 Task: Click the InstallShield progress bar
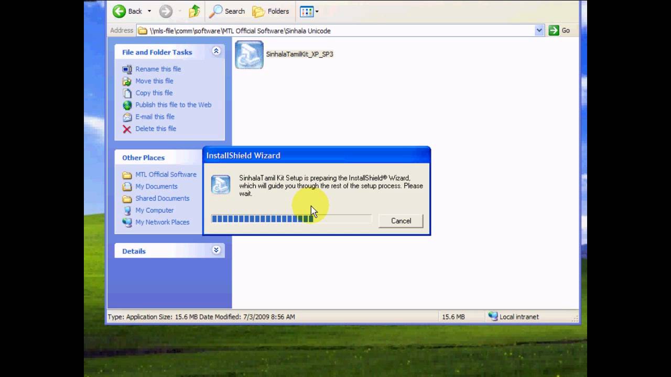pyautogui.click(x=291, y=219)
